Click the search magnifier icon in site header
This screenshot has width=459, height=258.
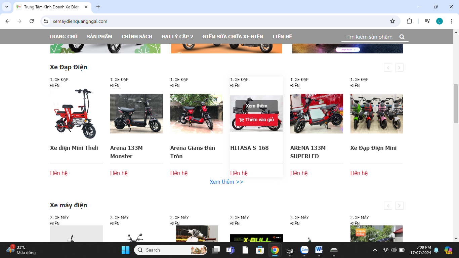402,37
